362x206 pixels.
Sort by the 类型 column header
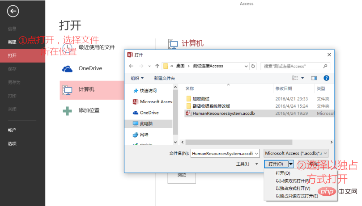(321, 88)
